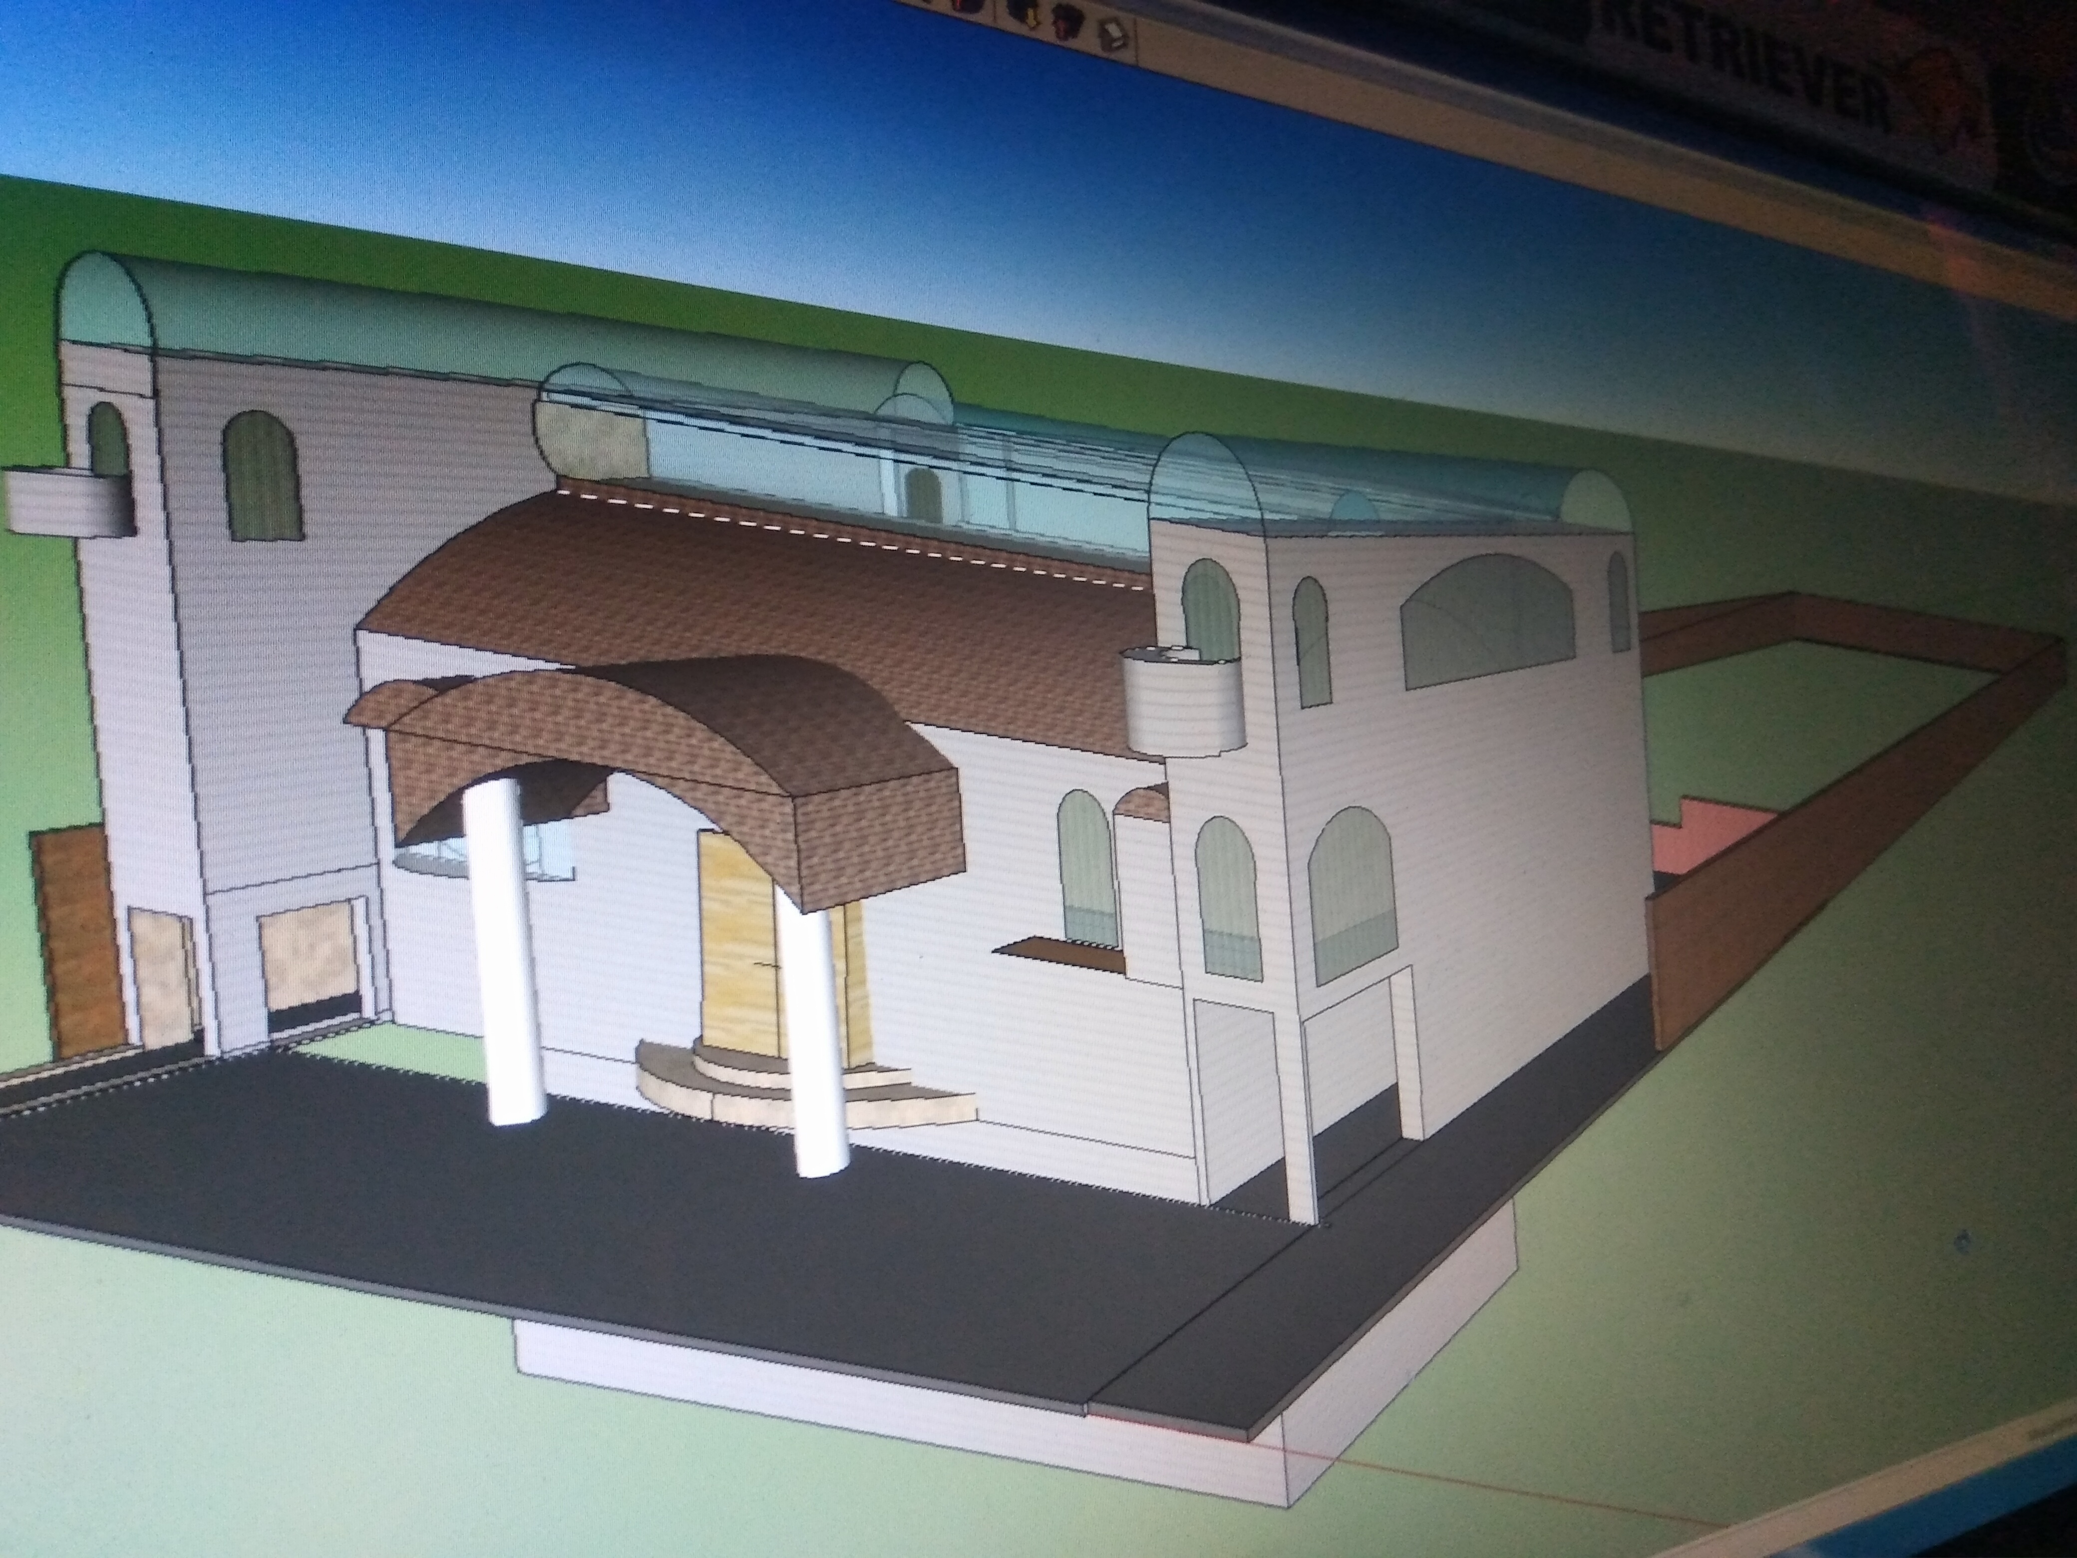Click Share Model red-arrow toolbar icon
Image resolution: width=2077 pixels, height=1558 pixels.
[x=1067, y=21]
